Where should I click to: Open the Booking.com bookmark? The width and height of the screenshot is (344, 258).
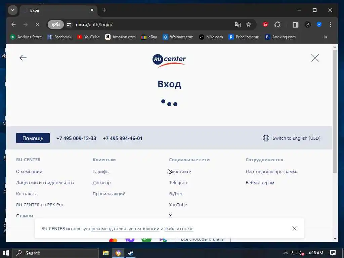click(x=281, y=37)
